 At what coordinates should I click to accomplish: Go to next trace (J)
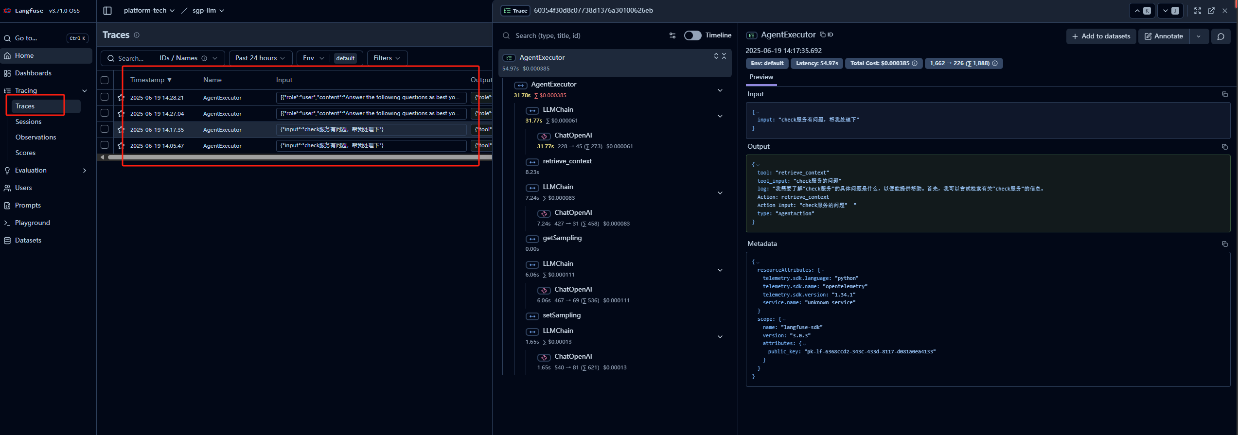coord(1170,11)
